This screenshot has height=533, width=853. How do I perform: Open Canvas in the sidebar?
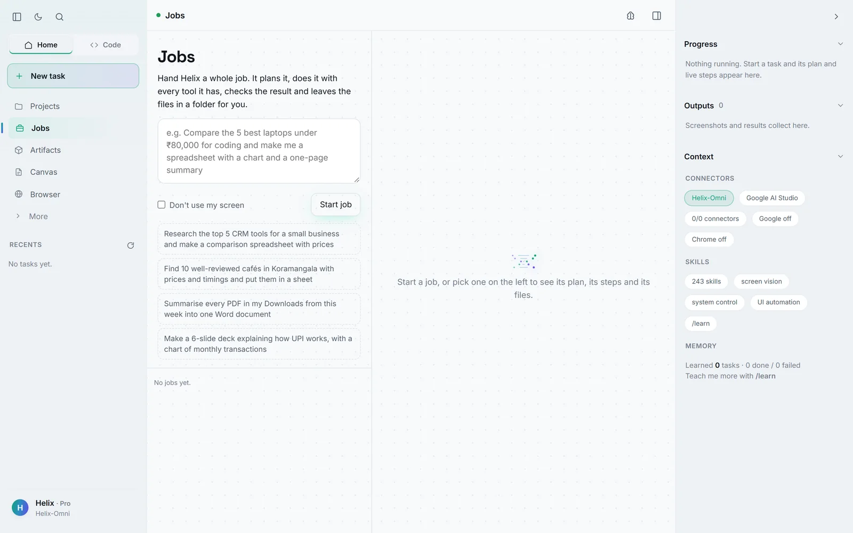[x=73, y=172]
